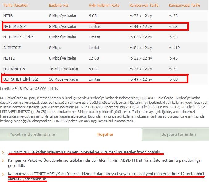The image size is (209, 182).
Task: Select the NET6 package name
Action: tap(8, 16)
